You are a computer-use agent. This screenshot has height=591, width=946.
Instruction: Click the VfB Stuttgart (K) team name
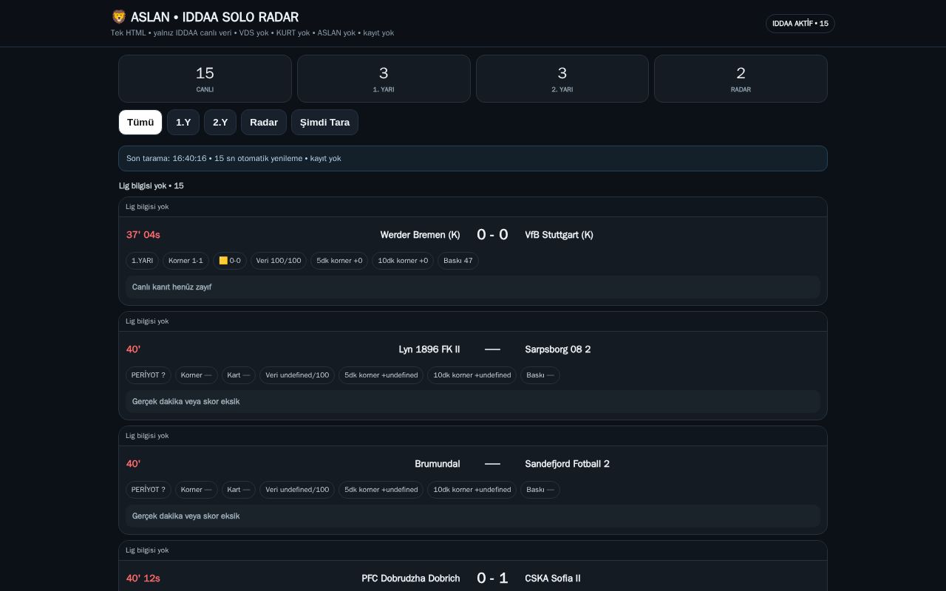(x=559, y=235)
